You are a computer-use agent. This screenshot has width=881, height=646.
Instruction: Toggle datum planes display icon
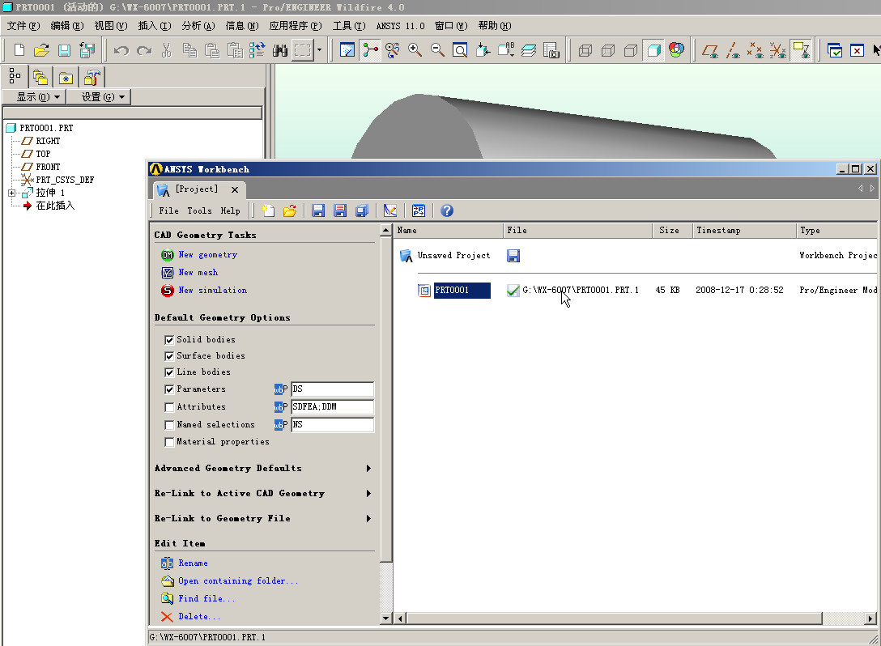click(709, 50)
